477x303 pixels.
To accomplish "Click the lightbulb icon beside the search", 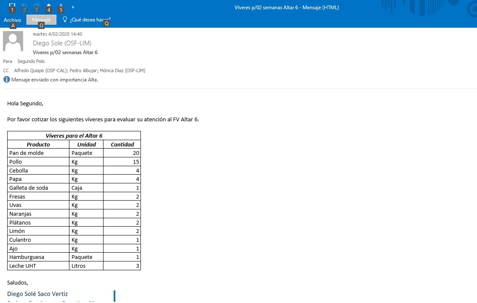I will [x=65, y=20].
